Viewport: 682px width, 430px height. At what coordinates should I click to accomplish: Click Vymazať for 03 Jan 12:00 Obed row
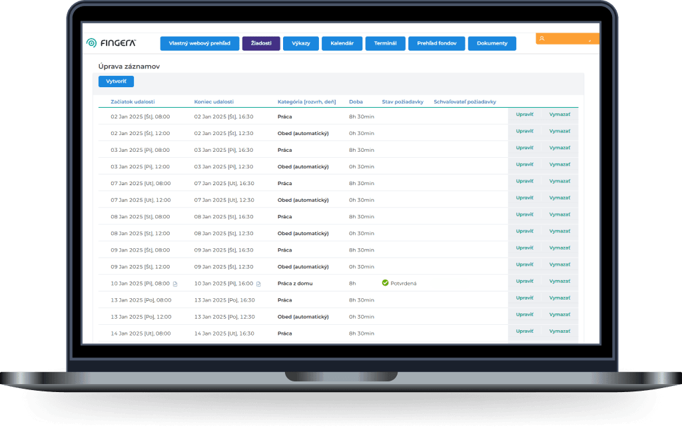tap(559, 164)
